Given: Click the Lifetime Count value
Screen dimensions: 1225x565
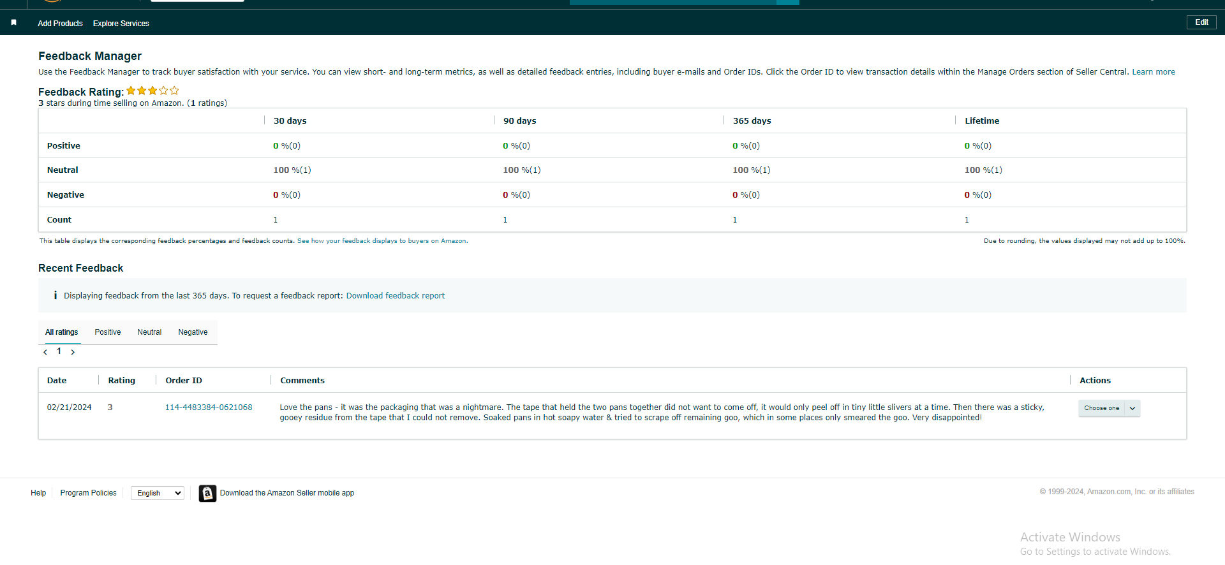Looking at the screenshot, I should 967,220.
